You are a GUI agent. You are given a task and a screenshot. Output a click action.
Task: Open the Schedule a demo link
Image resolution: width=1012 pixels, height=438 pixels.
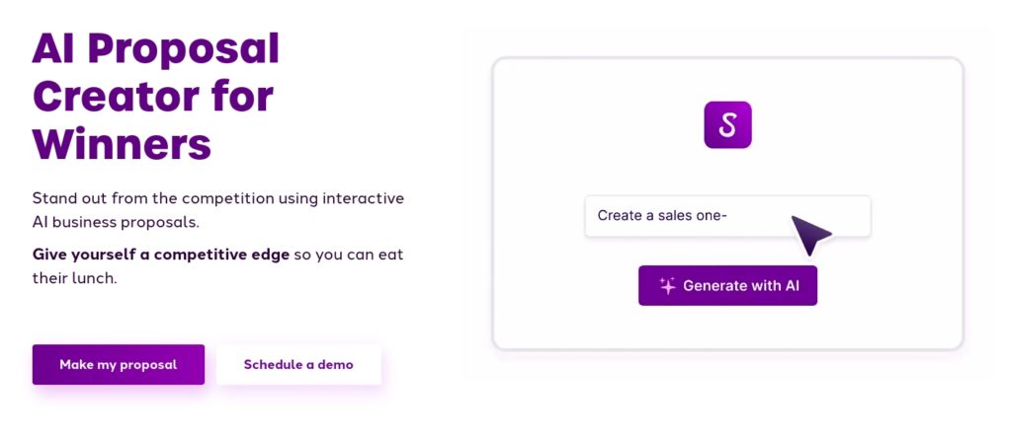pos(298,365)
